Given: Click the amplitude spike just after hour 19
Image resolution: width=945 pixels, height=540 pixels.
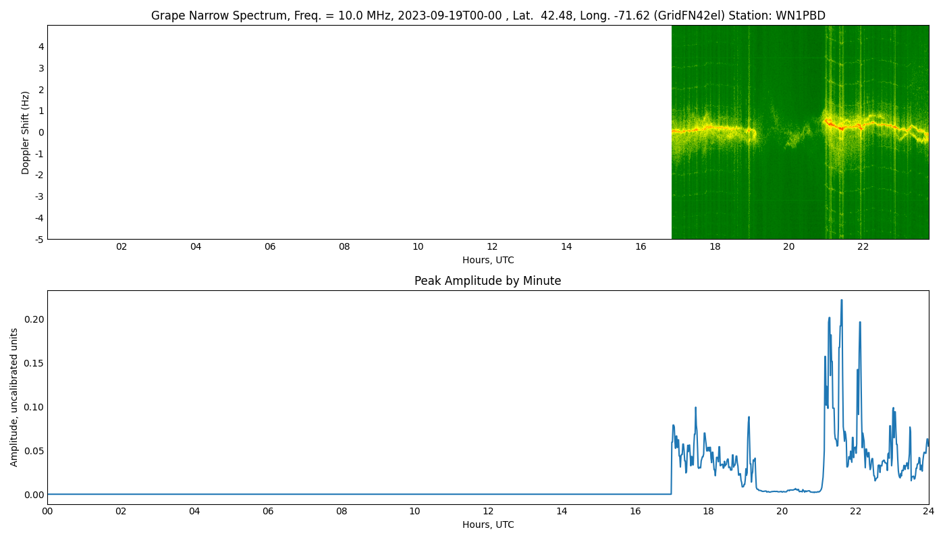Looking at the screenshot, I should (x=749, y=418).
